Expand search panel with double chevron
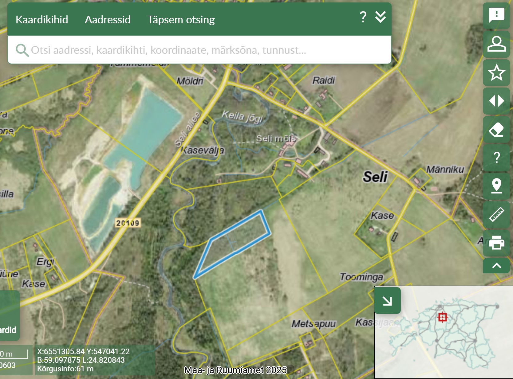 pos(380,17)
